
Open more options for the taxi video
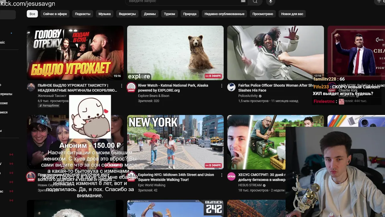pos(122,86)
